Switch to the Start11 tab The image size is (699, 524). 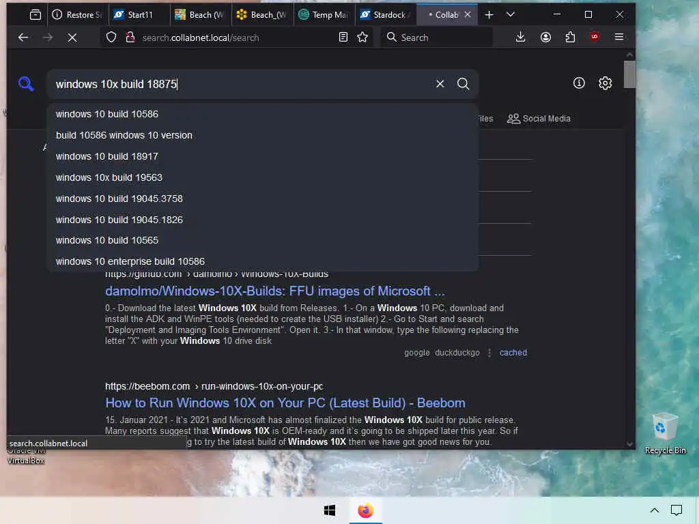(x=139, y=15)
